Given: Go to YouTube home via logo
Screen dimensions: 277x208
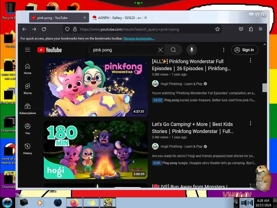Looking at the screenshot, I should (50, 50).
